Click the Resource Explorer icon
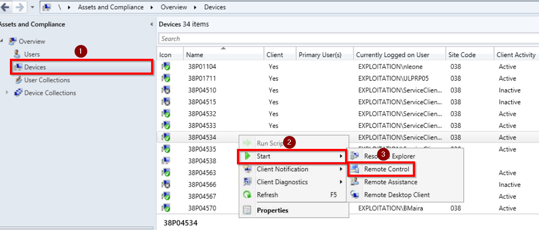 [x=355, y=156]
